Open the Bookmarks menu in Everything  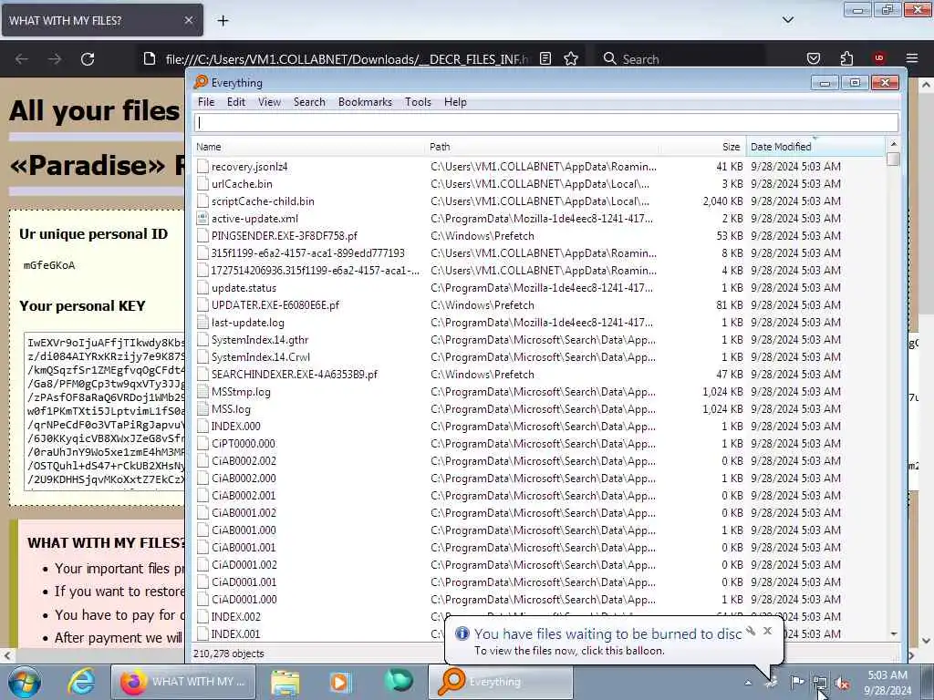tap(365, 102)
